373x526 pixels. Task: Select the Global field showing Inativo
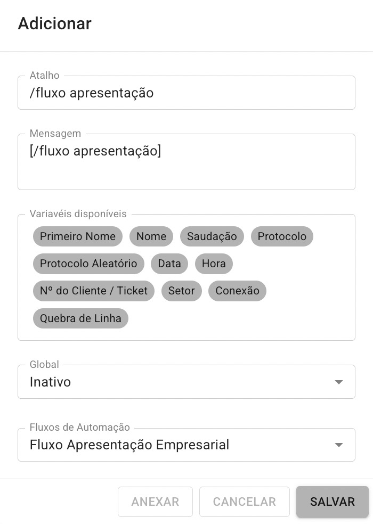[x=186, y=382]
